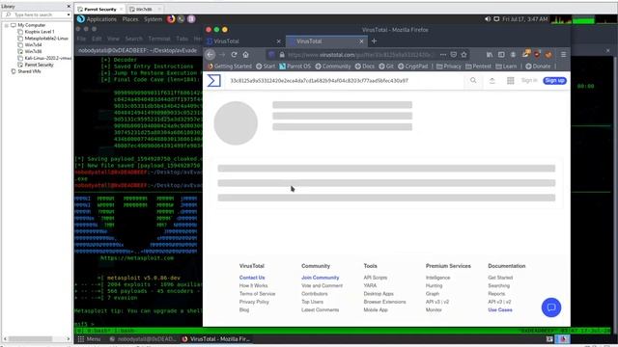The image size is (618, 347).
Task: Click the display icon next to the volume
Action: click(x=496, y=19)
